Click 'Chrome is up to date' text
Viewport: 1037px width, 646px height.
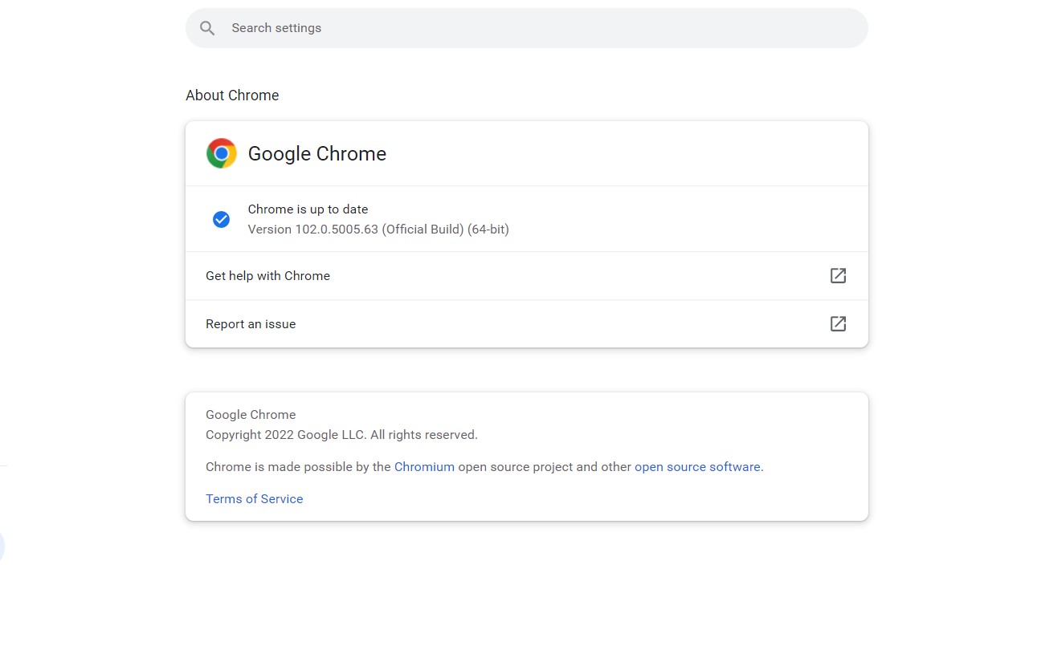tap(308, 209)
